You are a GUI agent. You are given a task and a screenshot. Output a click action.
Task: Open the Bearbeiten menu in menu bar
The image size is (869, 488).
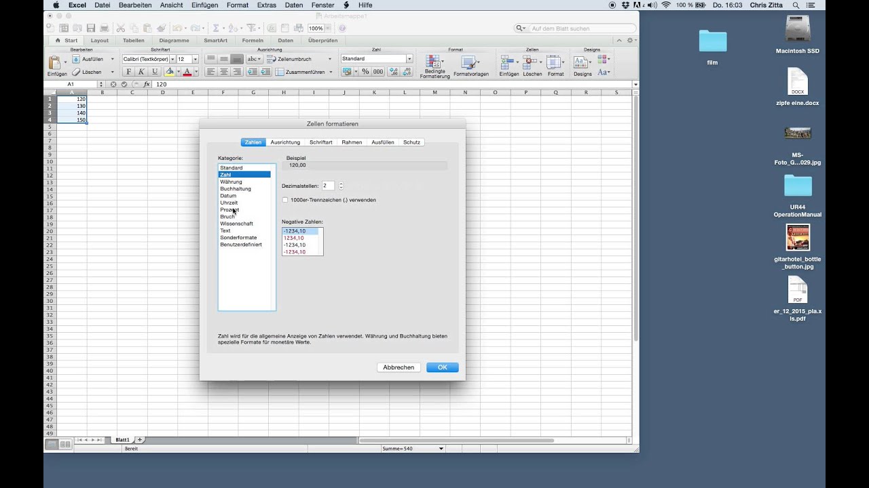click(135, 5)
